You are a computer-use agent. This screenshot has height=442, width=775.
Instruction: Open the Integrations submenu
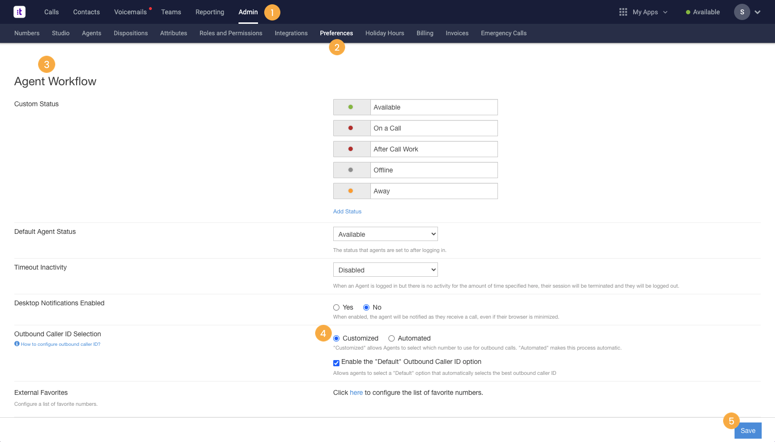point(291,33)
